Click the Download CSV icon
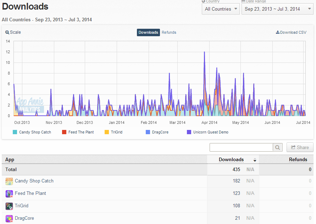The image size is (316, 224). tap(277, 32)
